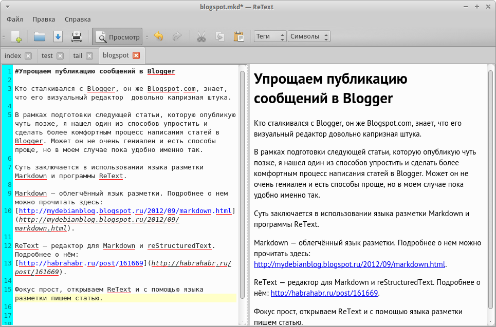Click the toolbar drag handle before new-document icon
The width and height of the screenshot is (496, 327).
tap(4, 36)
